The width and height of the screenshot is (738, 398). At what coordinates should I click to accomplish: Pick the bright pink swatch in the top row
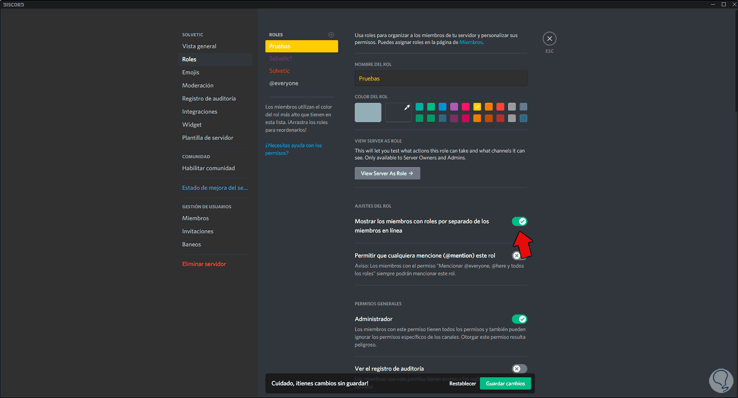coord(465,107)
